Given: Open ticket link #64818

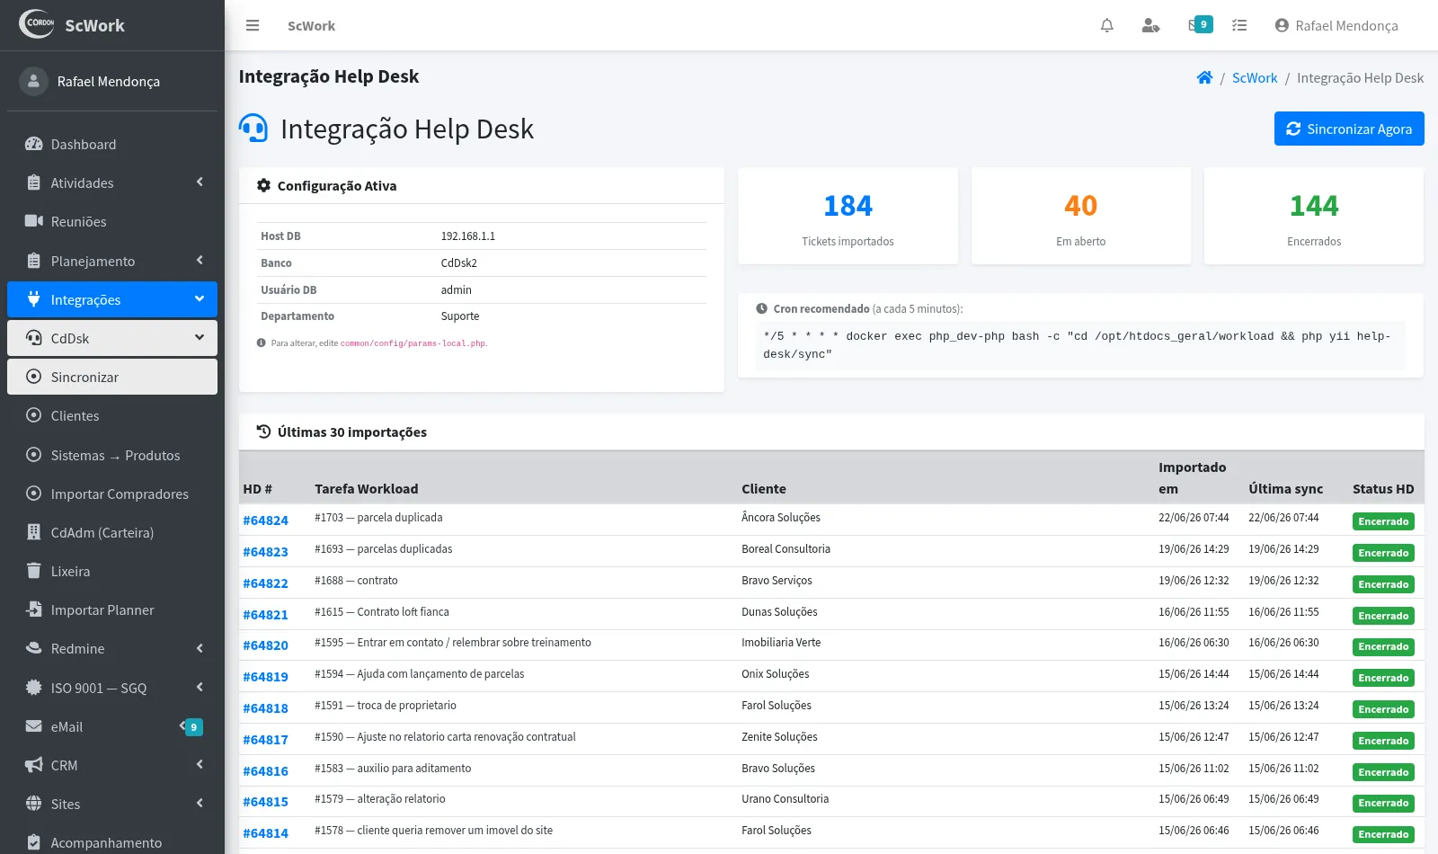Looking at the screenshot, I should click(265, 708).
